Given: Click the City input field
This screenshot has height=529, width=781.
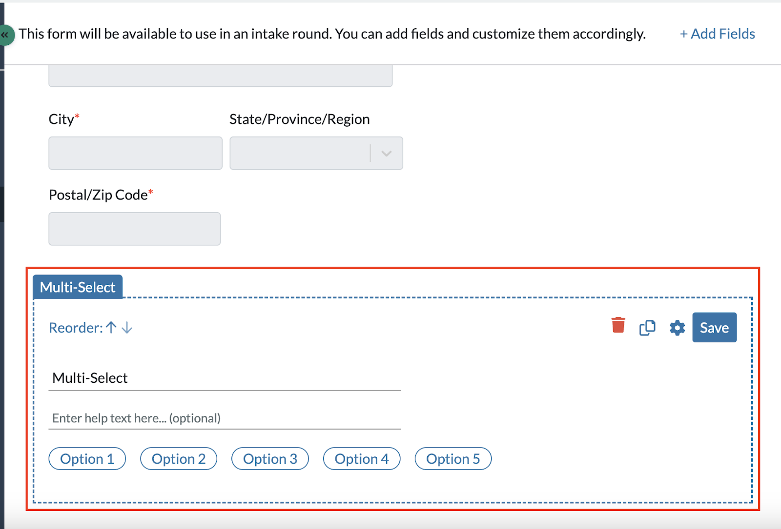Looking at the screenshot, I should pos(135,153).
